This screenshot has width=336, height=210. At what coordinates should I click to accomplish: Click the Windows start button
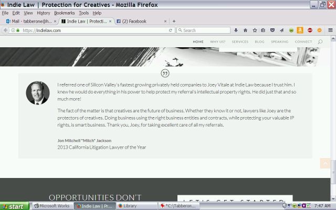point(13,206)
